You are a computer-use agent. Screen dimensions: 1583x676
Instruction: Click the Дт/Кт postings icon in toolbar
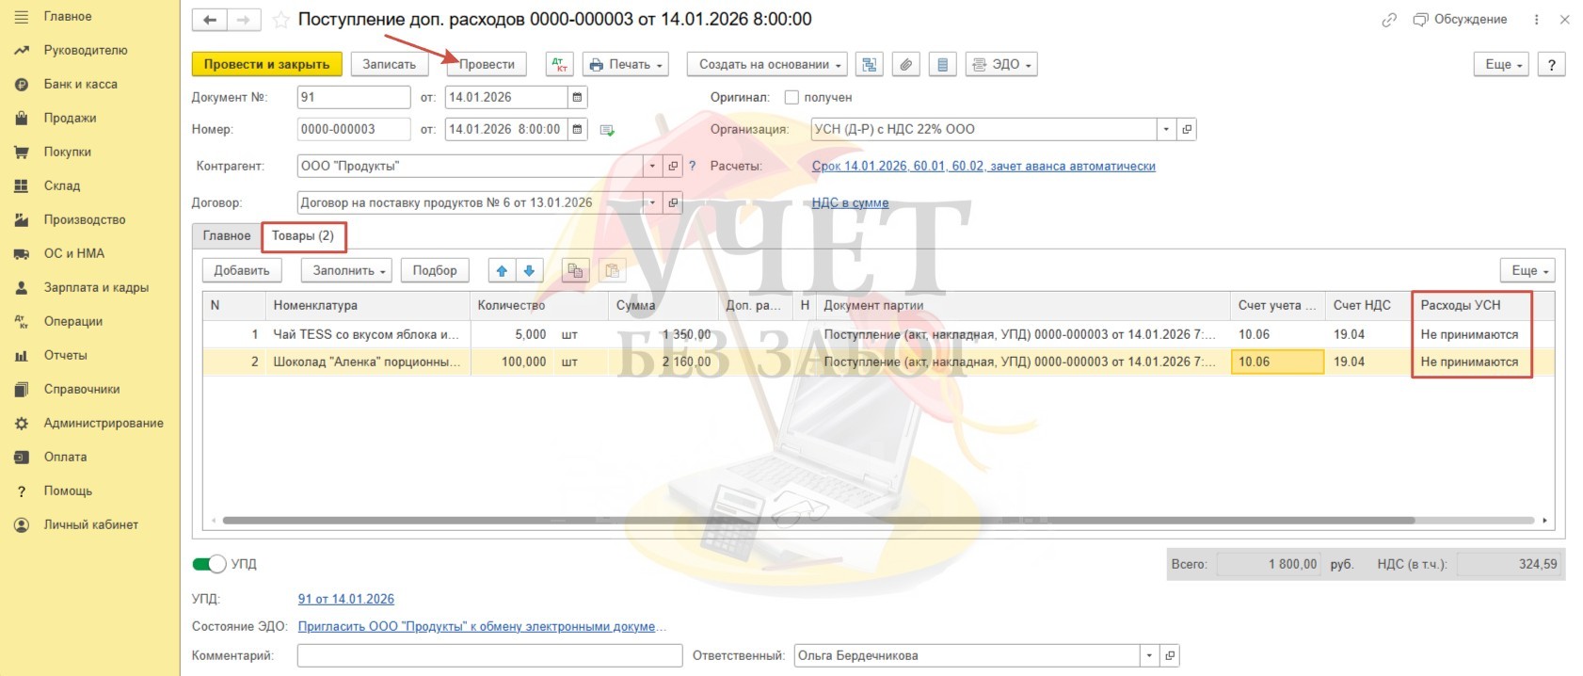click(560, 64)
